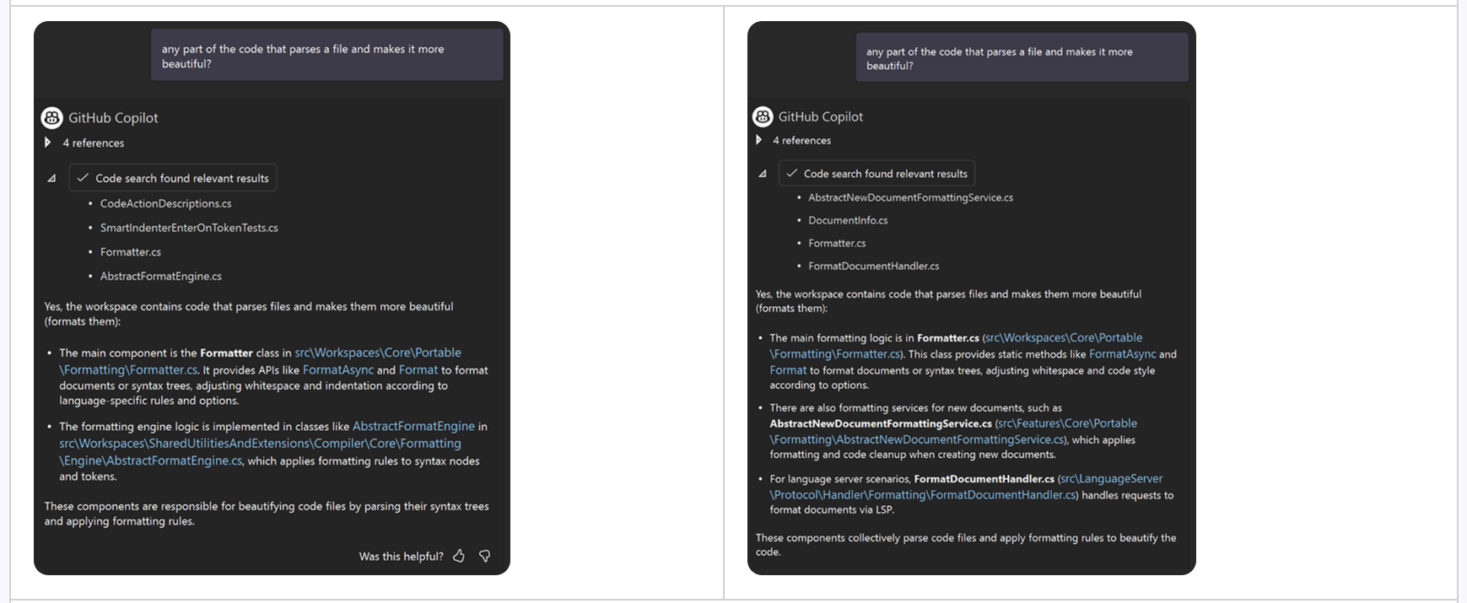The width and height of the screenshot is (1467, 603).
Task: Expand the 4 references list in right panel
Action: [759, 140]
